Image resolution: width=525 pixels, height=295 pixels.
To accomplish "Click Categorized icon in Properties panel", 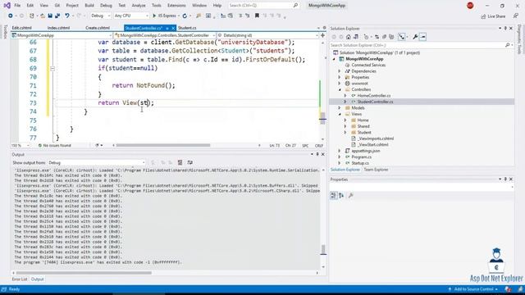I will [334, 196].
